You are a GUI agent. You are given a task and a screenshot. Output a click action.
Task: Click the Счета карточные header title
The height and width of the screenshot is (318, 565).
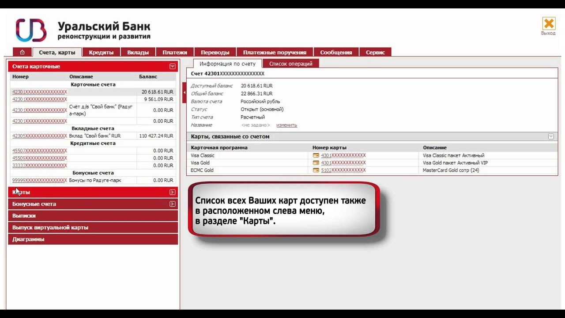tap(36, 66)
